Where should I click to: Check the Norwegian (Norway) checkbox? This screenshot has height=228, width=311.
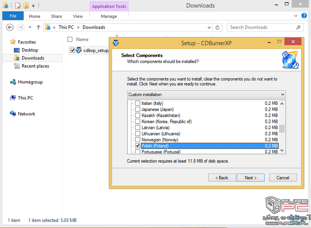coord(138,140)
